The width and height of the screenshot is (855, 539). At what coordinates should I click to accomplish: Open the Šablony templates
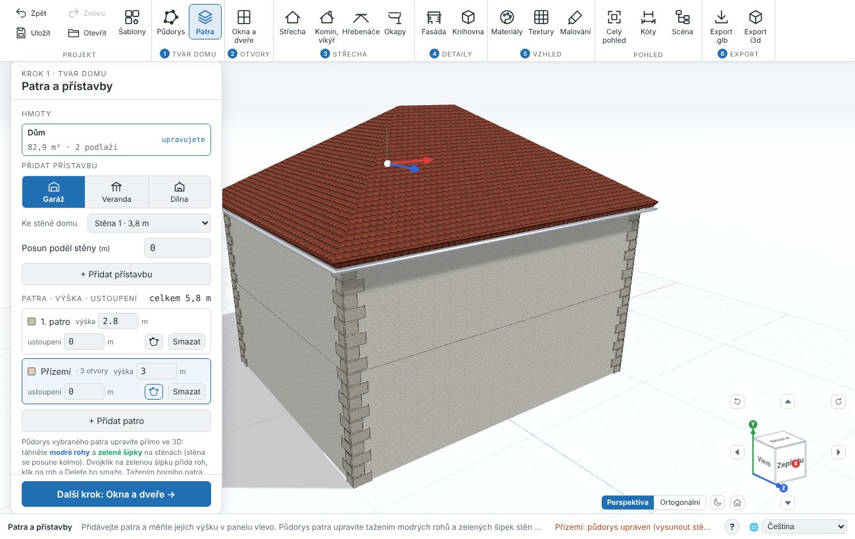point(132,22)
